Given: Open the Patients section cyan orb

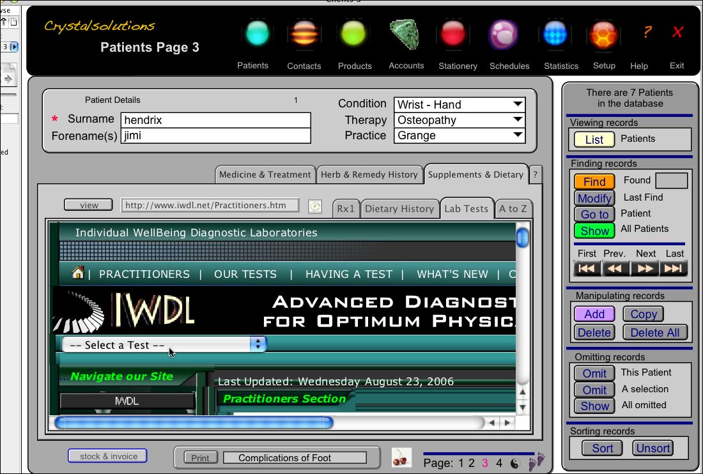Looking at the screenshot, I should tap(258, 34).
